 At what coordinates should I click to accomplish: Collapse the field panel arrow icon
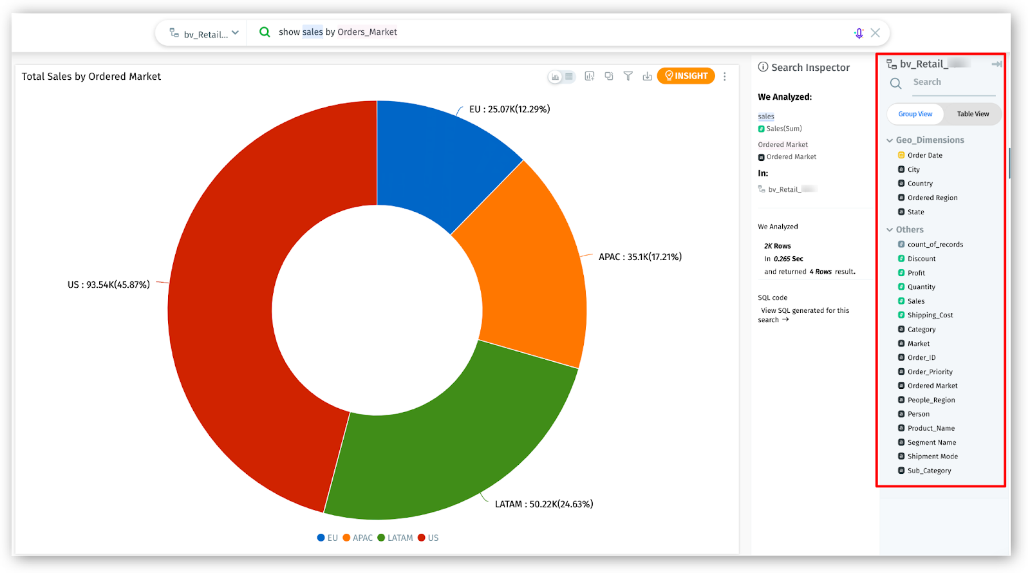coord(997,64)
